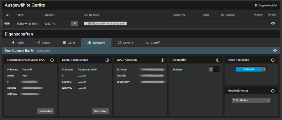Click the Sendertyp column header

(179, 15)
